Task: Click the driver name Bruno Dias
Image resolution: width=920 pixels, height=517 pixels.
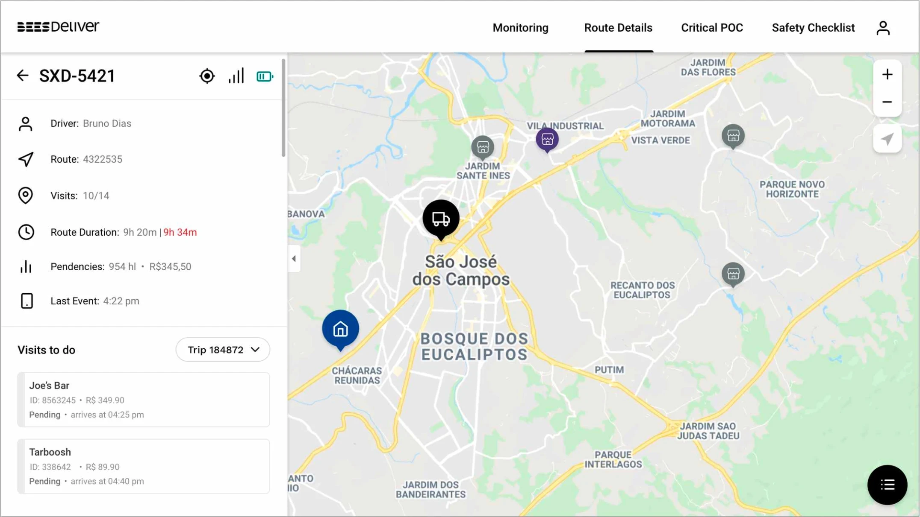Action: pos(107,123)
